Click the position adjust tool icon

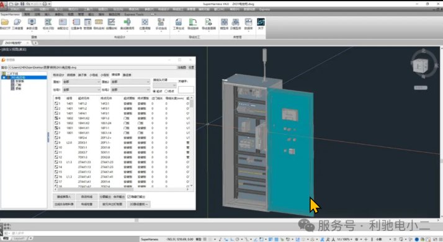click(x=145, y=22)
